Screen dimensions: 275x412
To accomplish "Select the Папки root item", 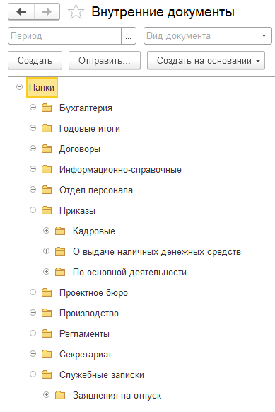I will pos(42,87).
